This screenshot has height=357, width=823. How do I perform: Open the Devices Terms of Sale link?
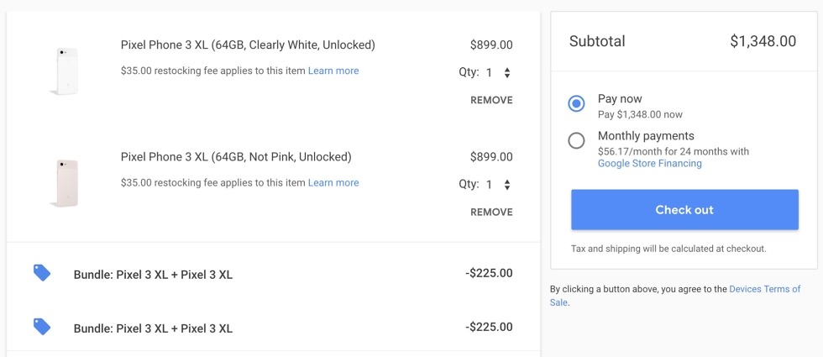(x=763, y=289)
